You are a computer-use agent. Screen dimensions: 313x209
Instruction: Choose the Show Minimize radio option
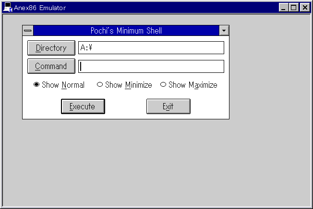point(100,85)
